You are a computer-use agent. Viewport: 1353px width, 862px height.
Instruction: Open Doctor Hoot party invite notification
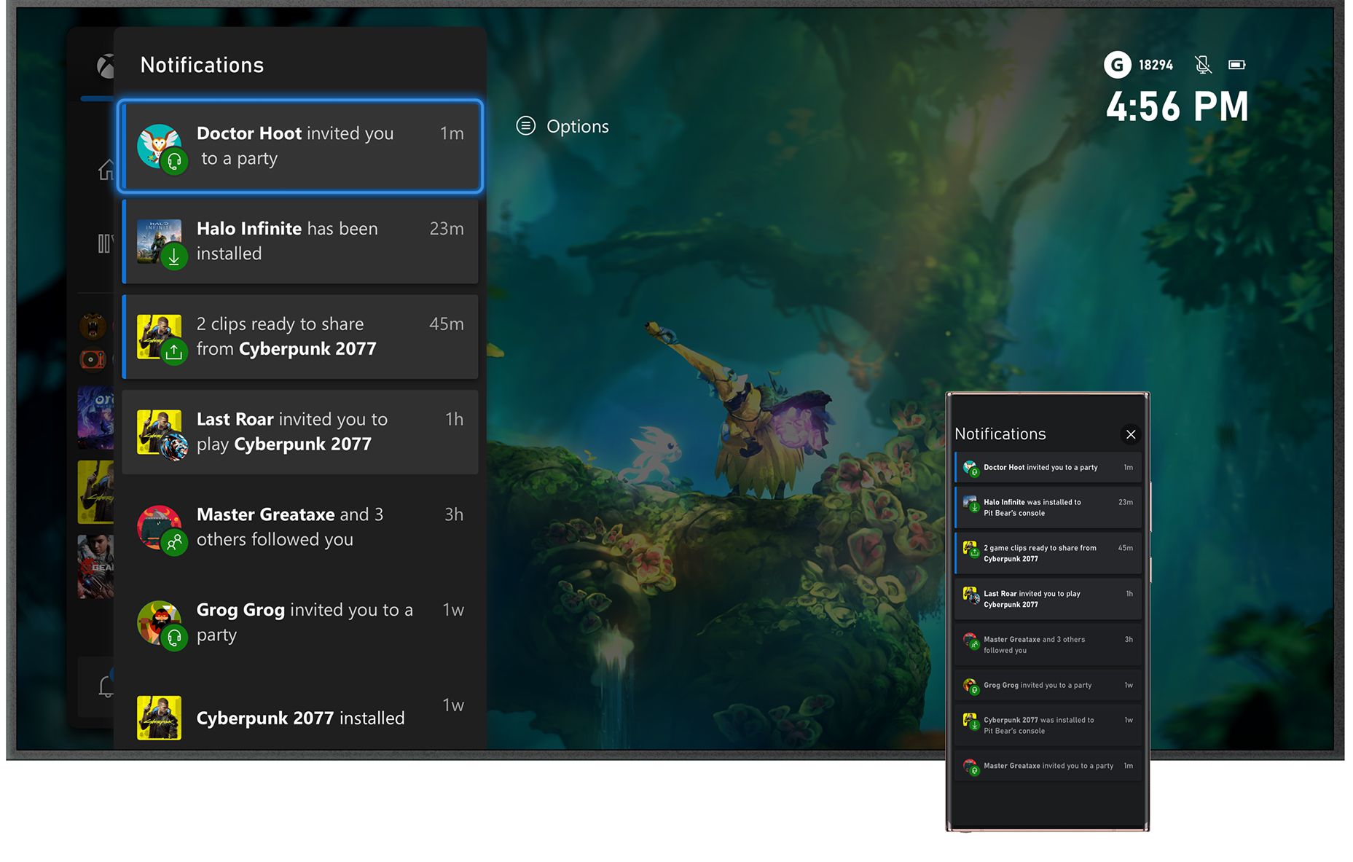click(x=300, y=146)
